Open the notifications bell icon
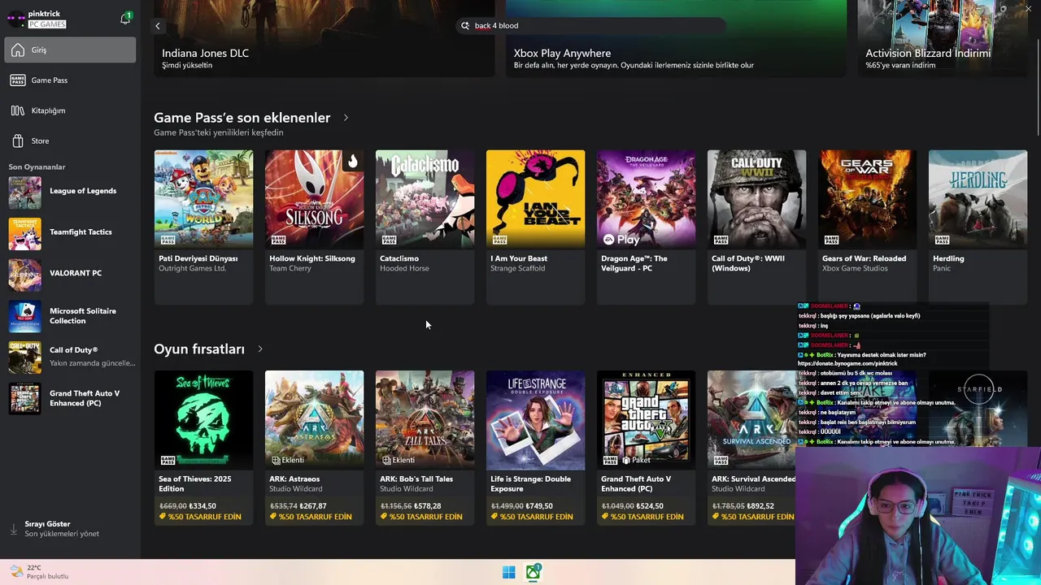This screenshot has height=585, width=1041. pos(125,19)
